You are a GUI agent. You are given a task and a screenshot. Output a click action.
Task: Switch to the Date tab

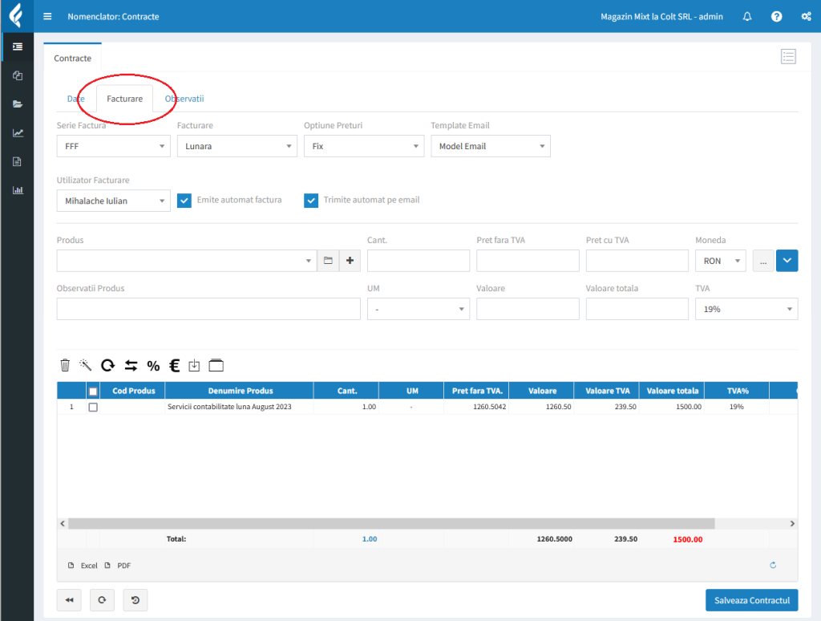click(x=76, y=99)
